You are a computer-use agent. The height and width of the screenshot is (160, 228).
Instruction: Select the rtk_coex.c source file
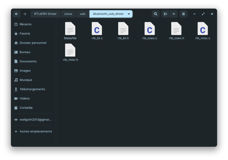(150, 29)
